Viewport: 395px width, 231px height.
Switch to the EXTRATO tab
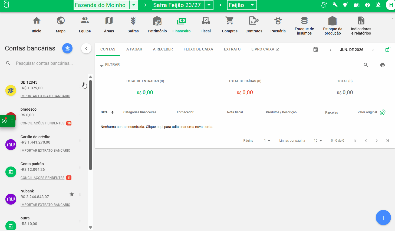click(x=232, y=49)
